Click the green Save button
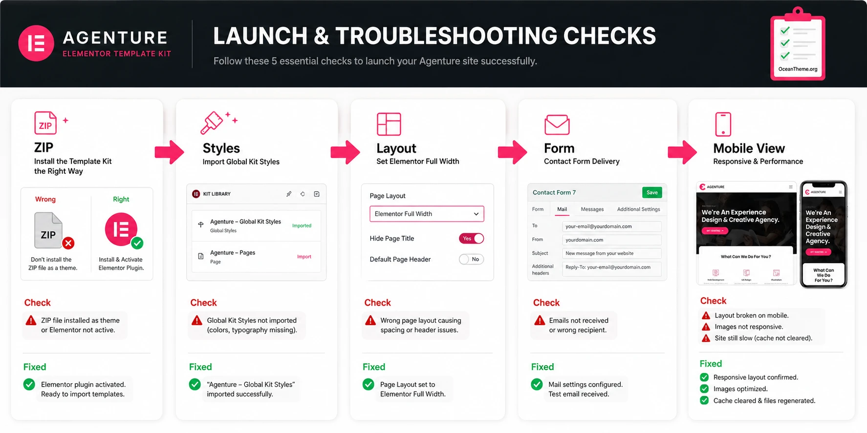 point(652,192)
